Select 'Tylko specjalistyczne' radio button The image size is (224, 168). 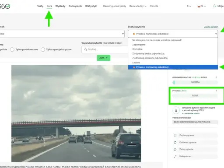(x=43, y=49)
